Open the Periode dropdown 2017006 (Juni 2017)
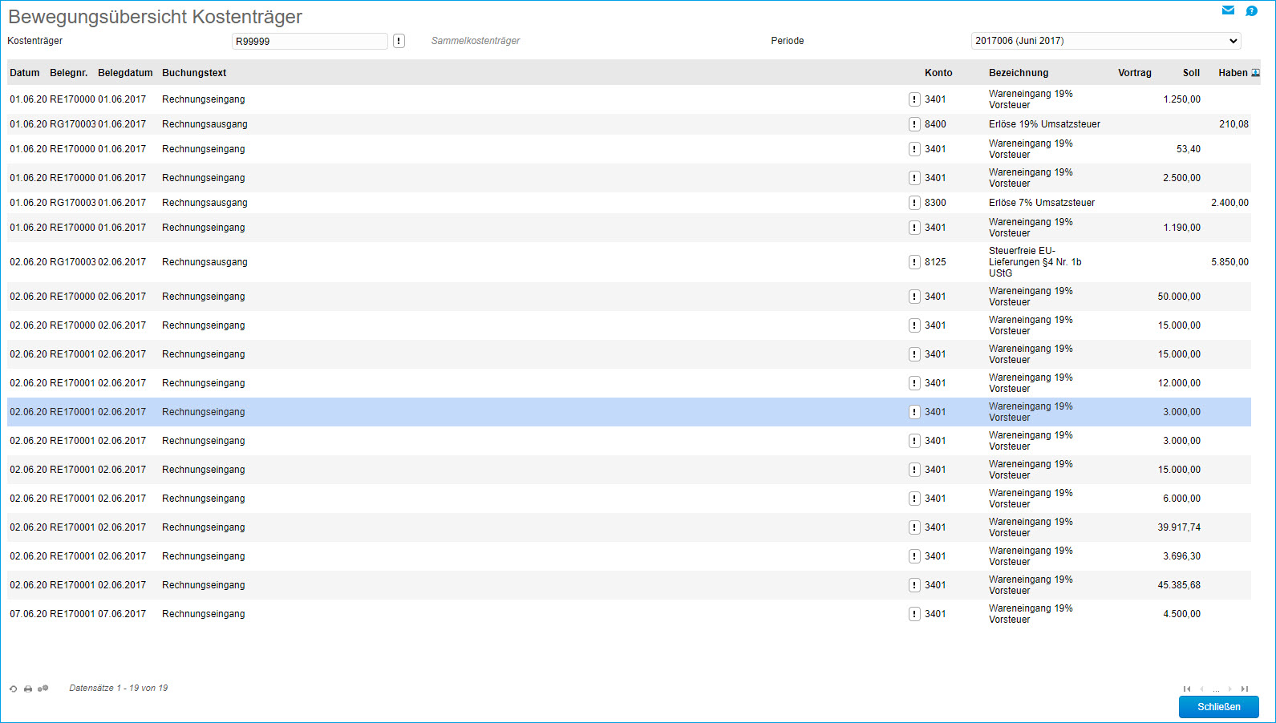Image resolution: width=1276 pixels, height=723 pixels. tap(1106, 41)
